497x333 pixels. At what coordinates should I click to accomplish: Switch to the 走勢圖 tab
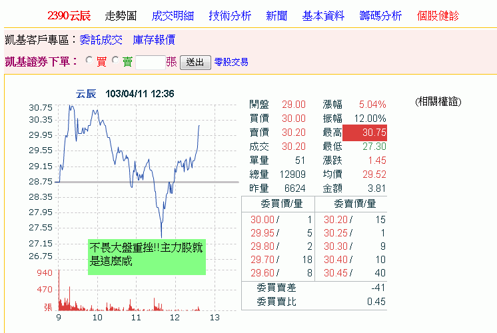[121, 15]
